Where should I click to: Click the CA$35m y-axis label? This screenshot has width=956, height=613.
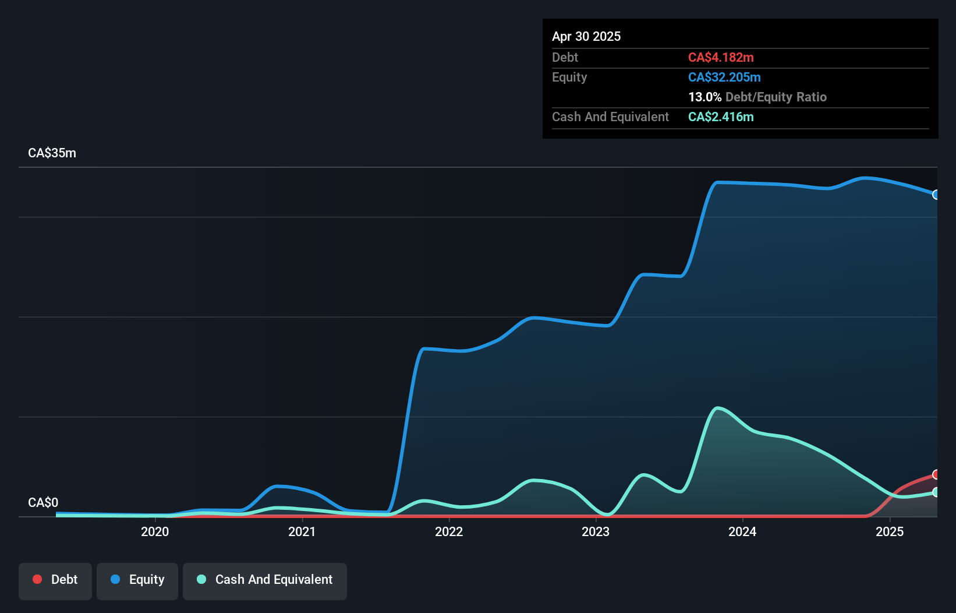[52, 153]
